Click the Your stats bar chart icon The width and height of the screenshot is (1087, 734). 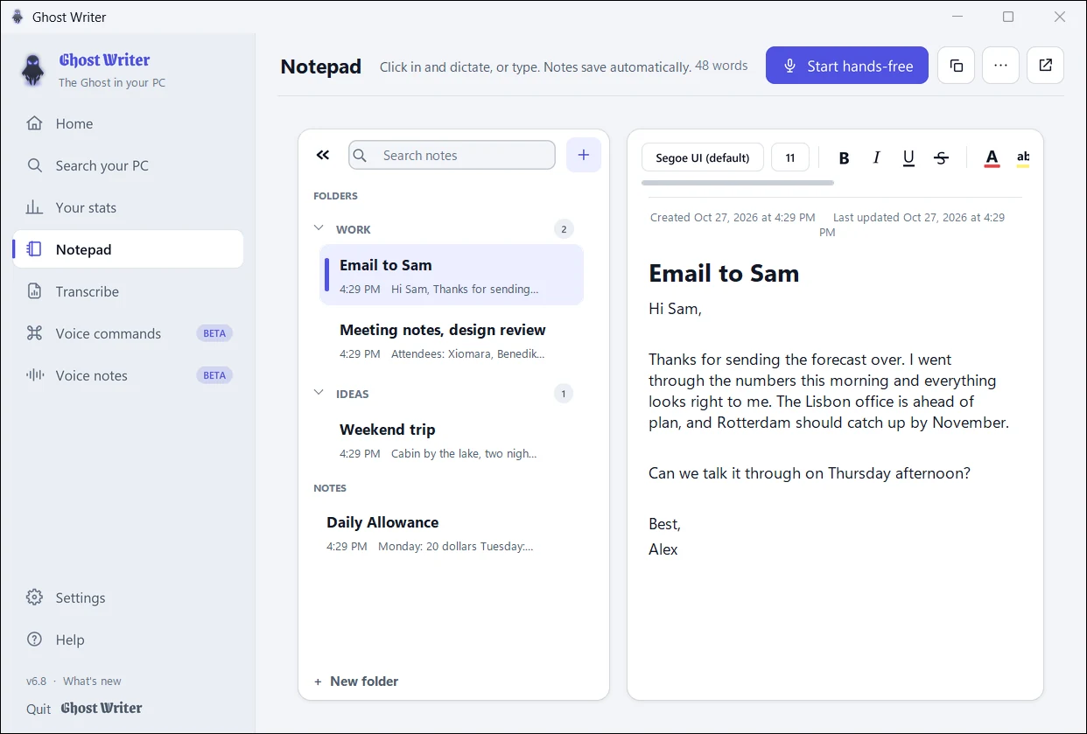tap(34, 207)
